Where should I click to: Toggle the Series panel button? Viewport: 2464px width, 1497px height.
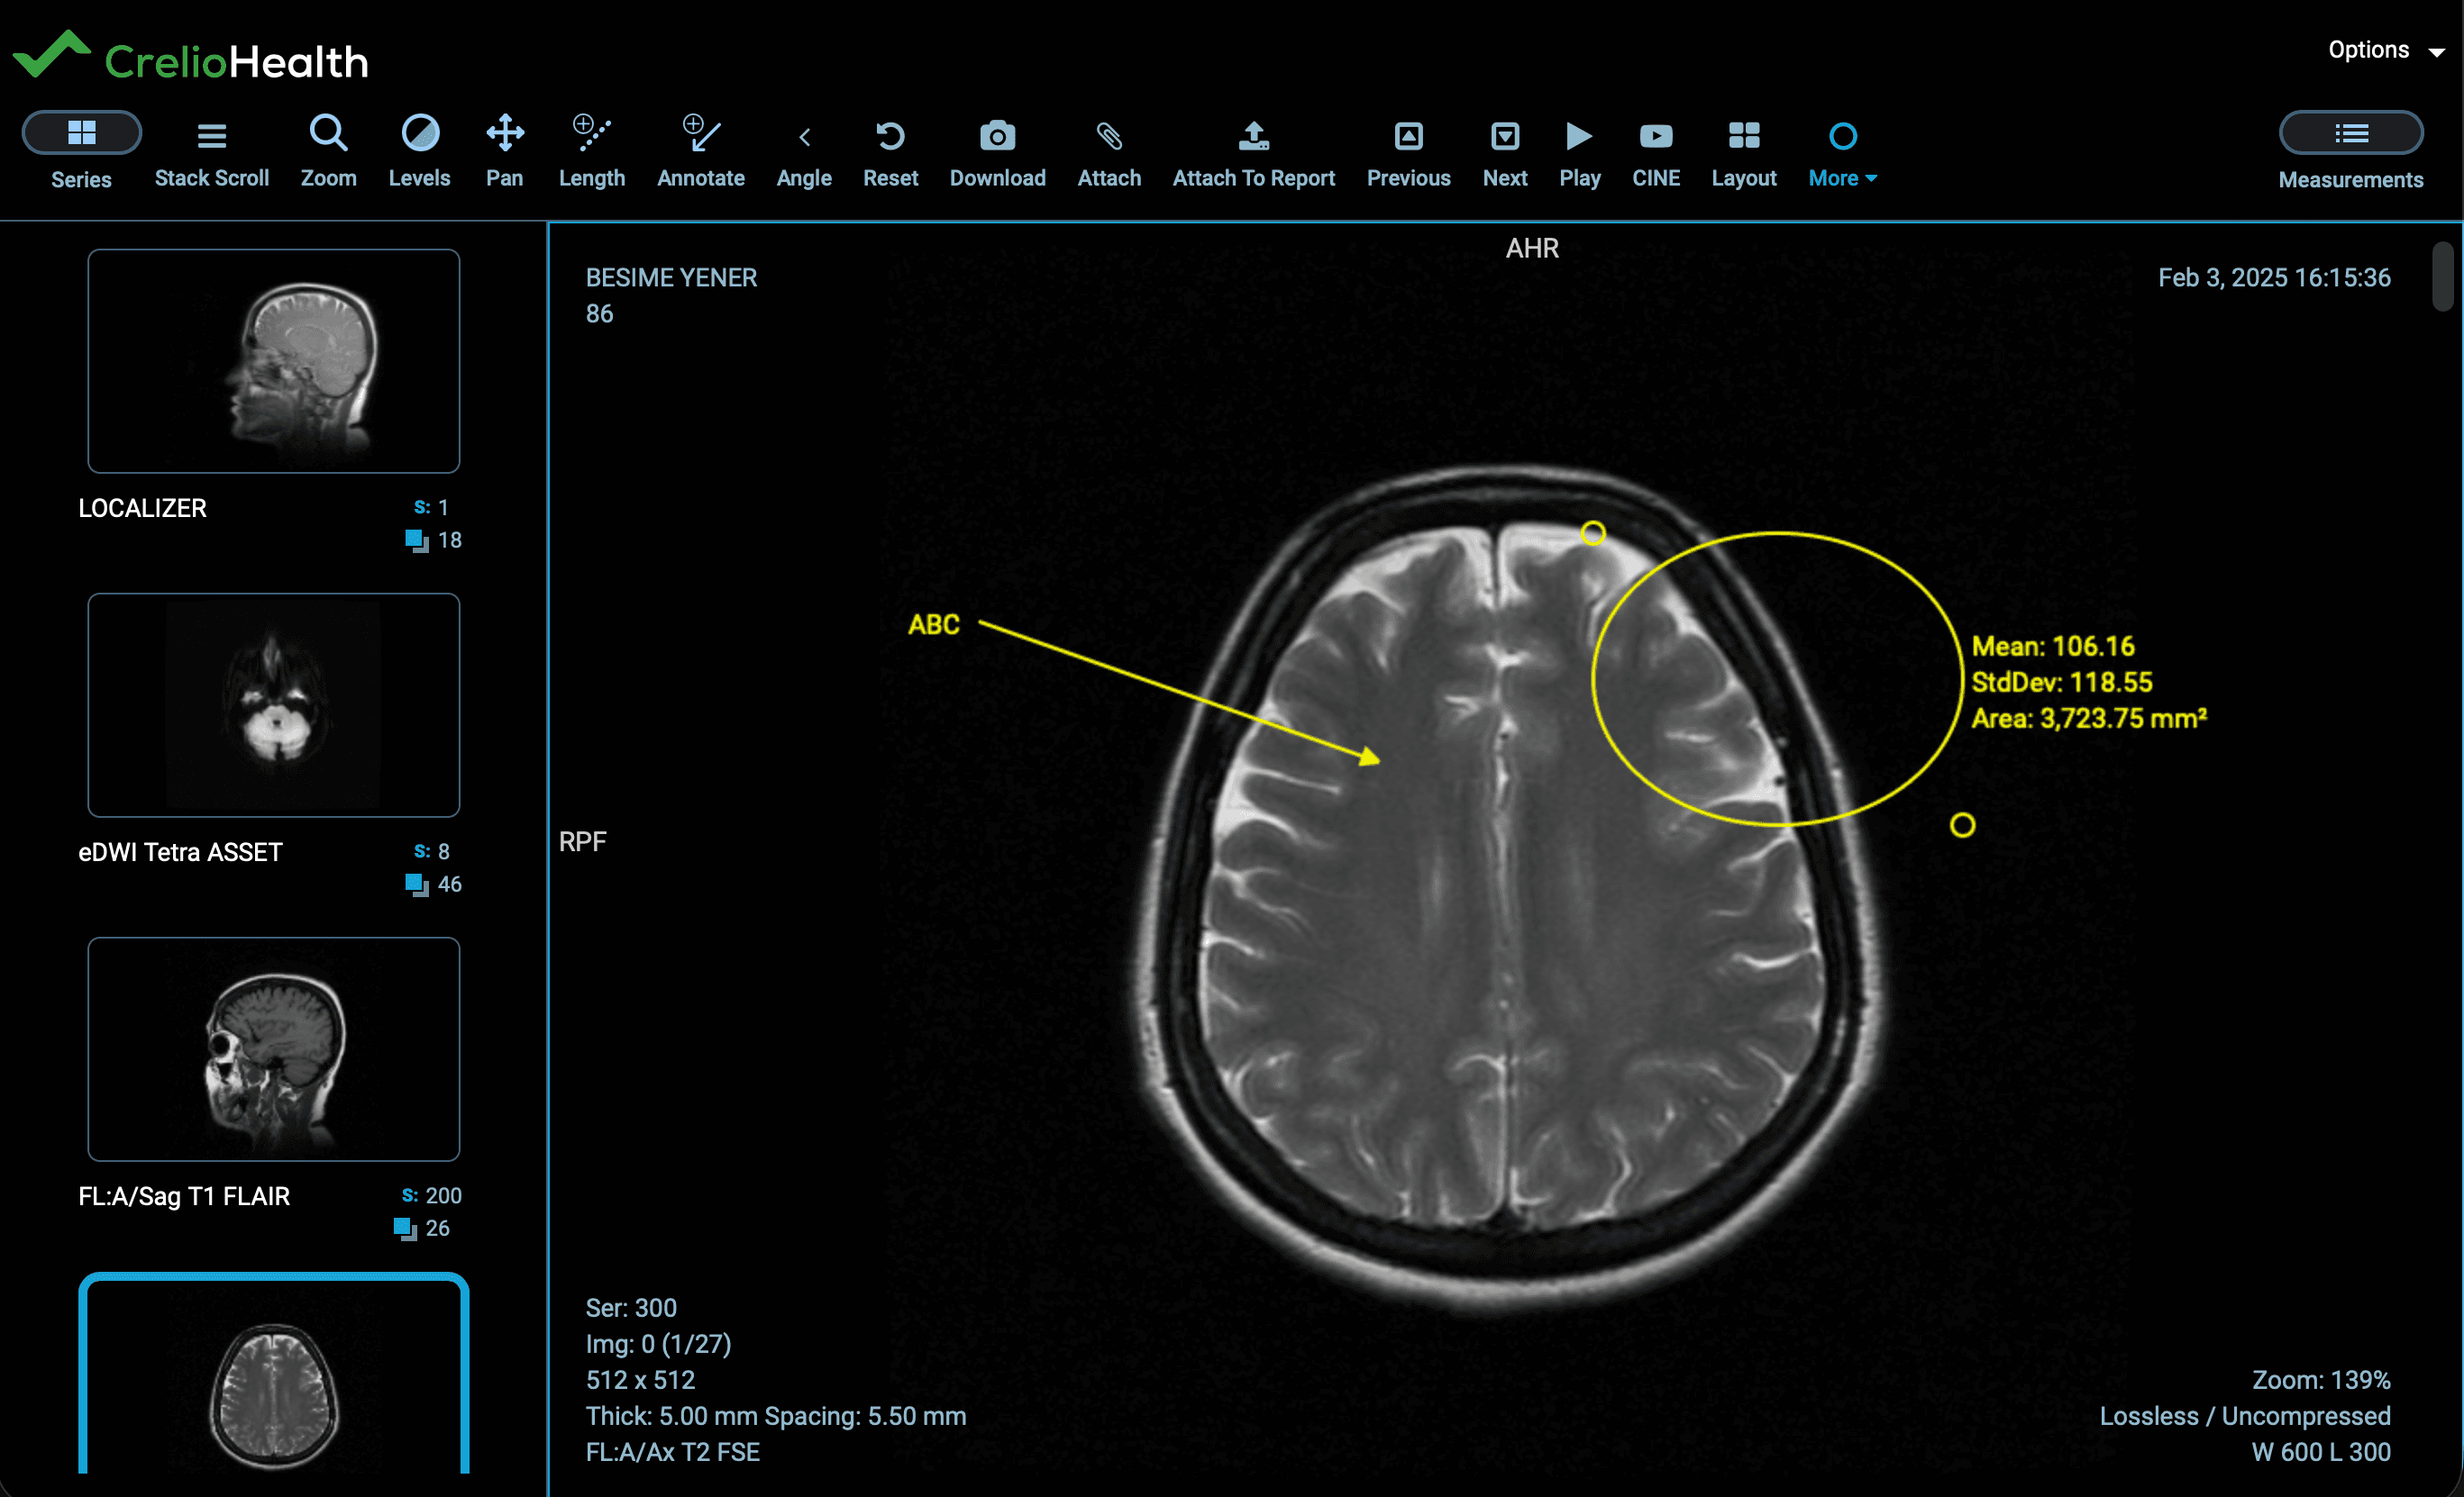point(81,133)
